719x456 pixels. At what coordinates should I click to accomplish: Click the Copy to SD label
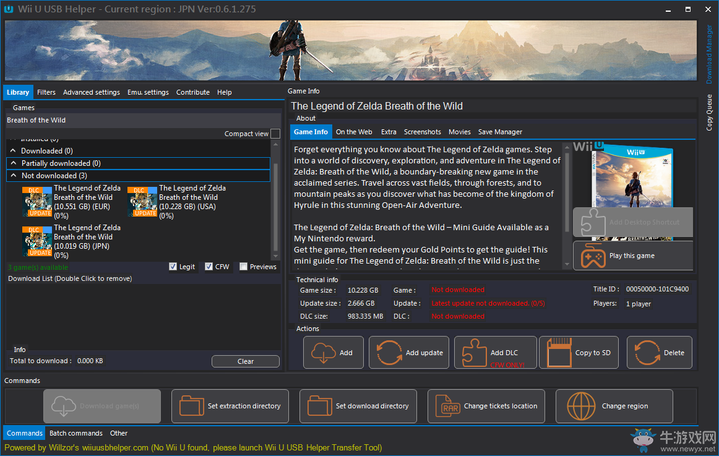593,353
